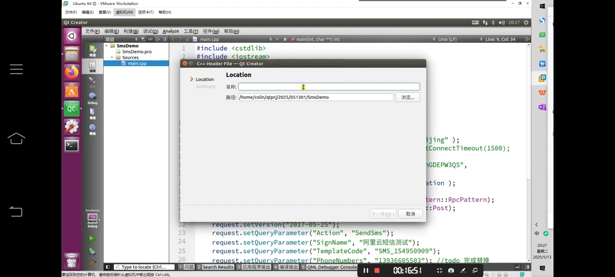Switch to the Search Results output tab
Screen dimensions: 615x277
coord(216,267)
